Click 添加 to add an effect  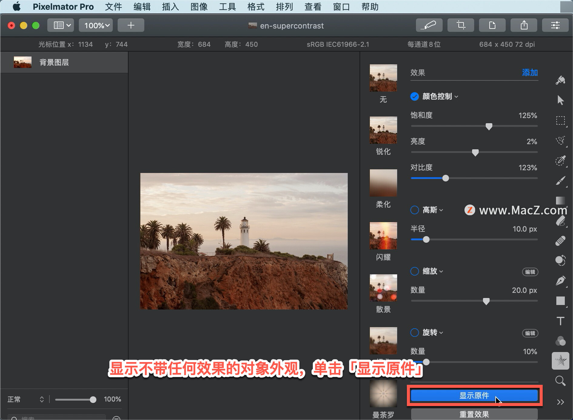(530, 73)
